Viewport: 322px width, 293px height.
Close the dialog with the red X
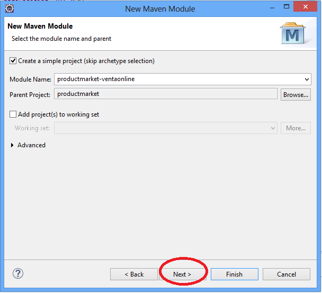pyautogui.click(x=305, y=6)
